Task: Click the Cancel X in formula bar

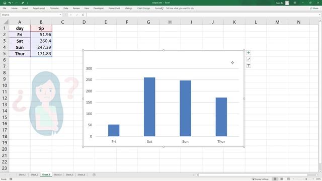Action: click(x=70, y=15)
